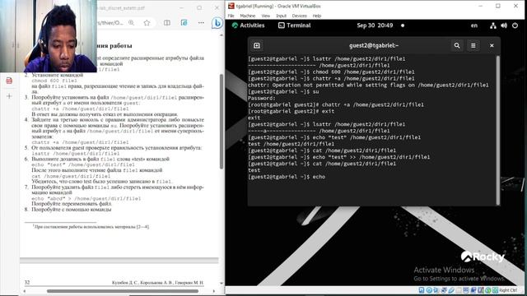
Task: Click the red PDF icon in Edge sidebar
Action: (9, 81)
